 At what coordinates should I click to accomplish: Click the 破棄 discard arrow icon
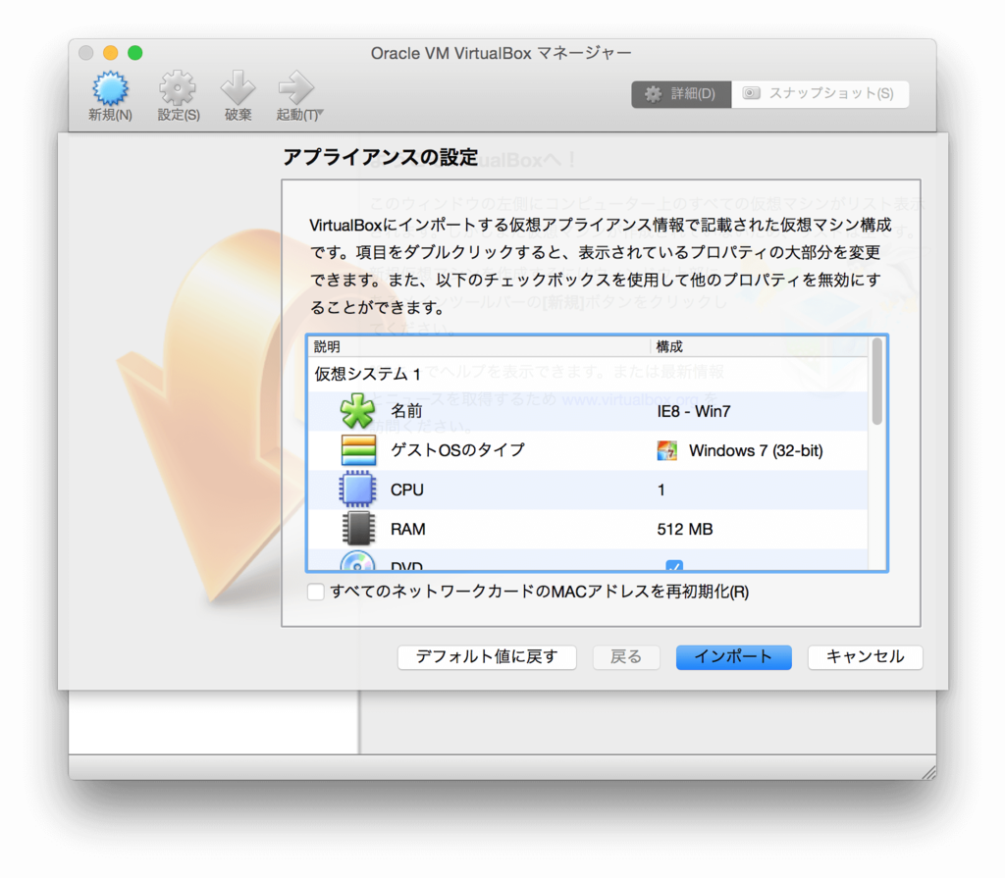pyautogui.click(x=238, y=88)
